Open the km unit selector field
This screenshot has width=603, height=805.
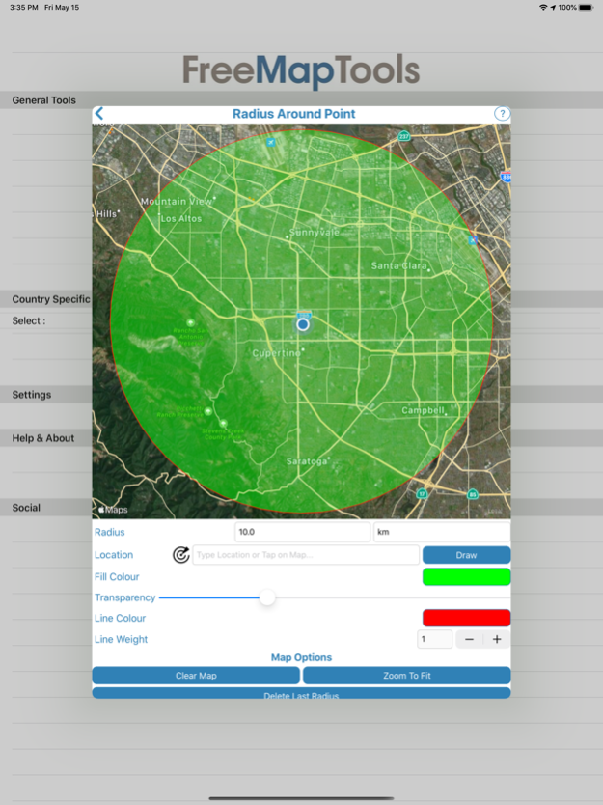point(441,532)
